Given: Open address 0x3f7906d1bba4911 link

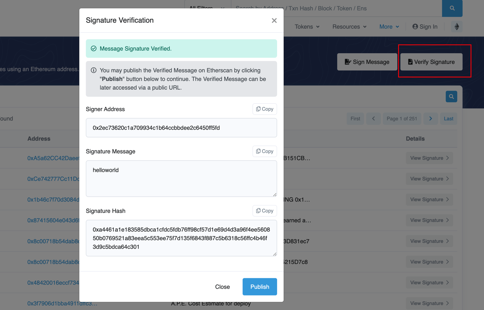Looking at the screenshot, I should pyautogui.click(x=62, y=304).
